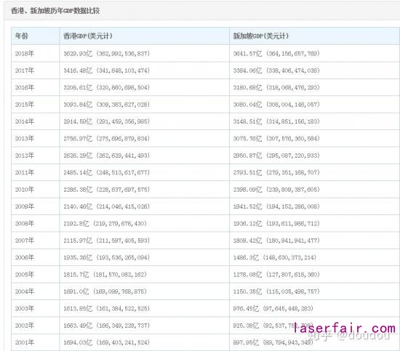Image resolution: width=400 pixels, height=351 pixels.
Task: Select the 2010年 row label
Action: pos(25,190)
